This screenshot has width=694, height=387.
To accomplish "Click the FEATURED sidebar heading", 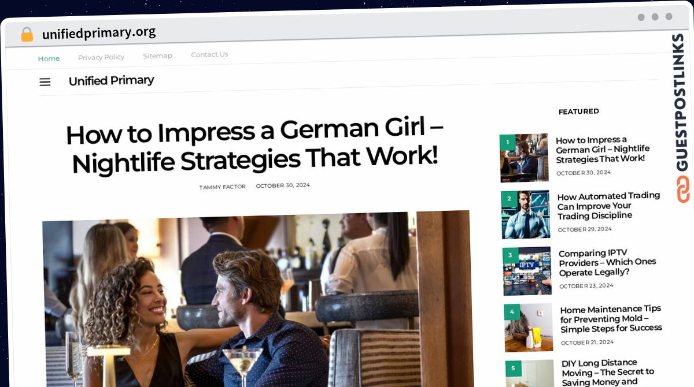I will (579, 111).
